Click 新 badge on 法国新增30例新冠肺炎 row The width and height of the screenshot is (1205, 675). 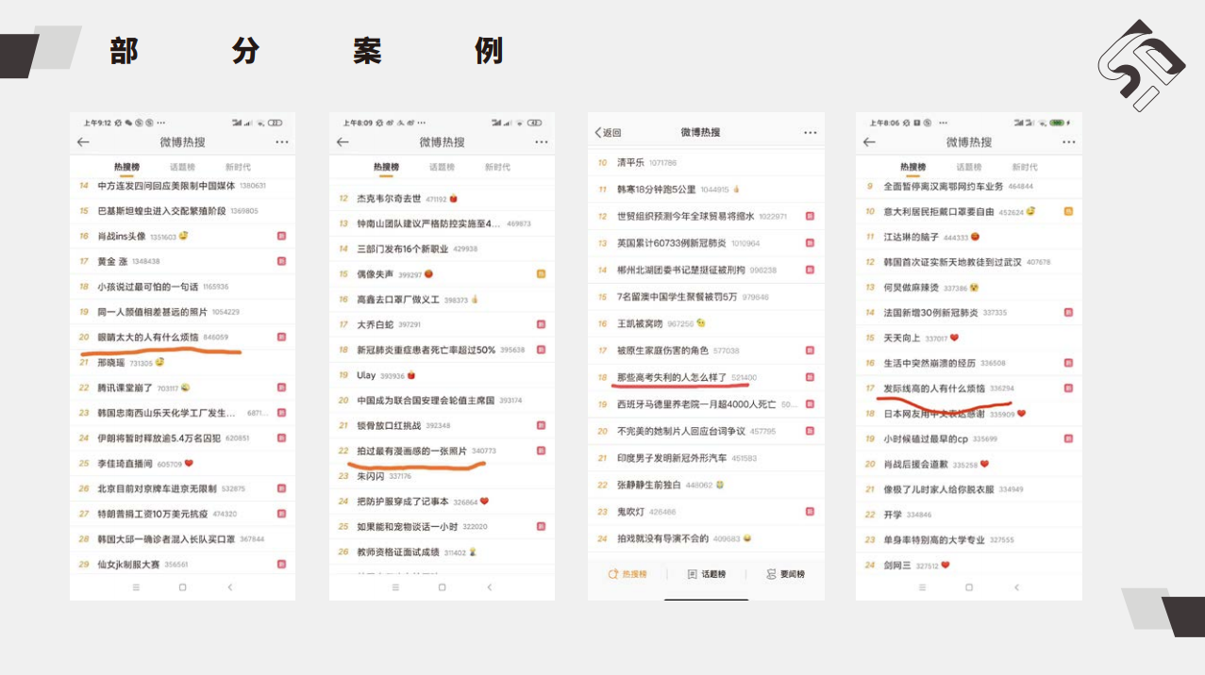pos(1068,312)
